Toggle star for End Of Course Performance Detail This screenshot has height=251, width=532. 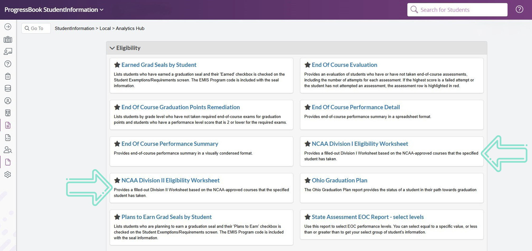(307, 107)
